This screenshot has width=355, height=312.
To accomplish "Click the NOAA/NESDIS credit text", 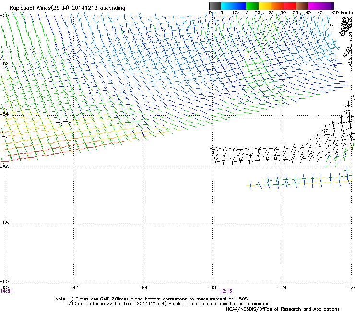I will click(283, 309).
